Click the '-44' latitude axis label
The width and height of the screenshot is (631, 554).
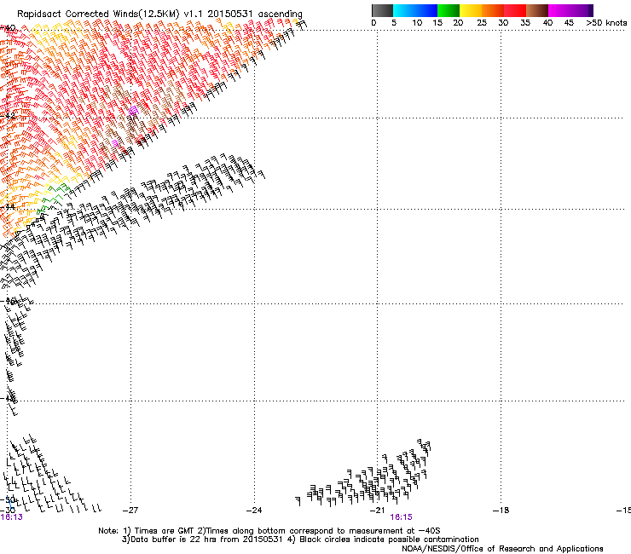(x=8, y=207)
